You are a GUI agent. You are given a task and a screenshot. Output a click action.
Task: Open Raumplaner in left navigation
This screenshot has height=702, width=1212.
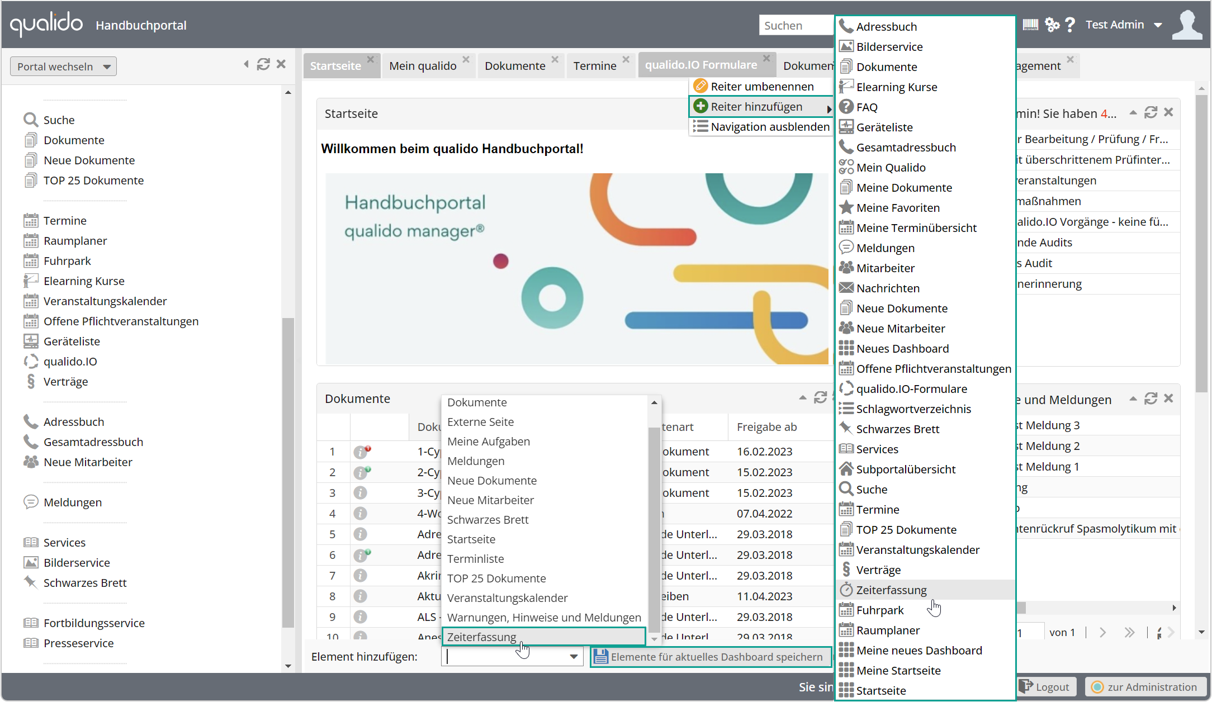75,240
